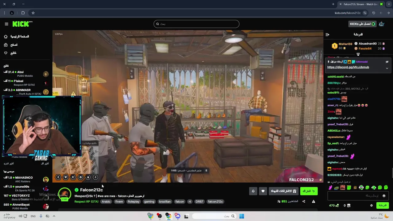Click the Falcon212c streamer avatar with the LIVE badge

[x=64, y=194]
